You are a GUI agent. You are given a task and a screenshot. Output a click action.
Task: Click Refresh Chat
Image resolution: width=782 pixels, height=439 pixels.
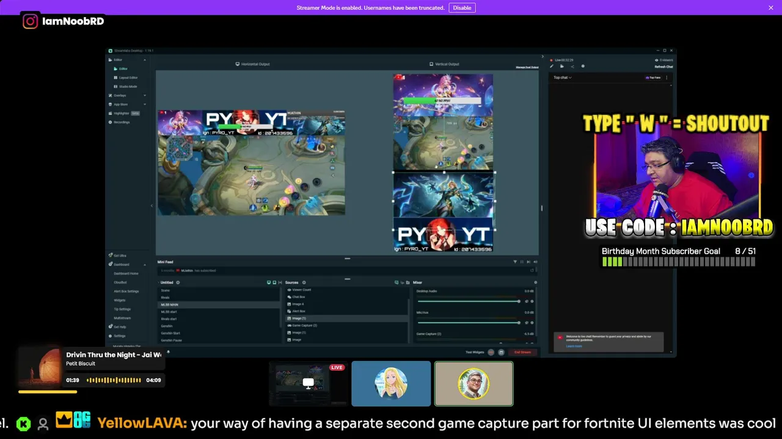coord(664,66)
